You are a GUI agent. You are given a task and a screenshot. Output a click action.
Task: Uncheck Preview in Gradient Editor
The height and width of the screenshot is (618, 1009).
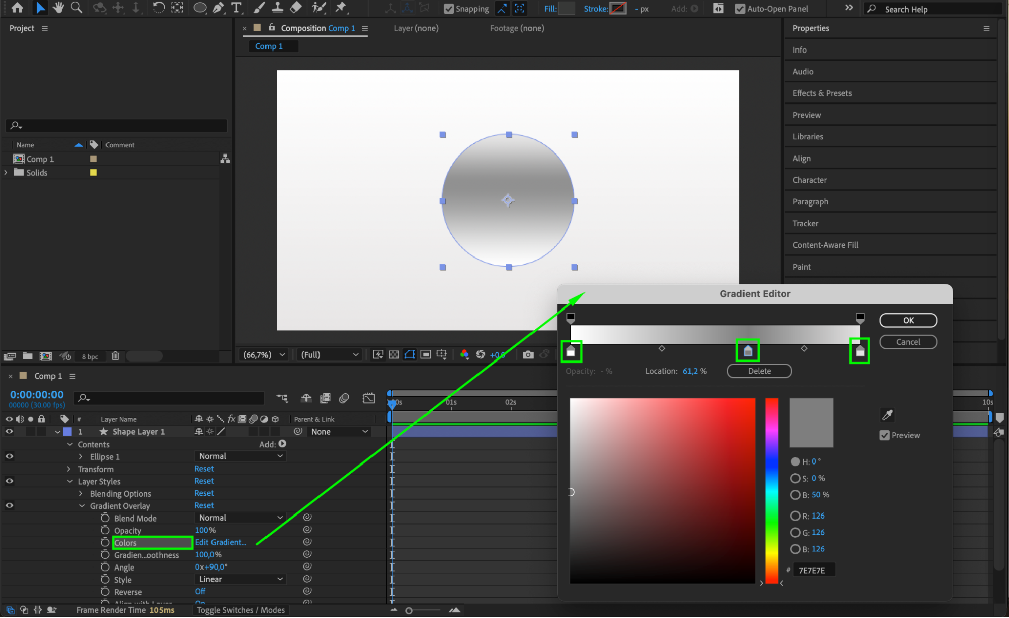[884, 435]
